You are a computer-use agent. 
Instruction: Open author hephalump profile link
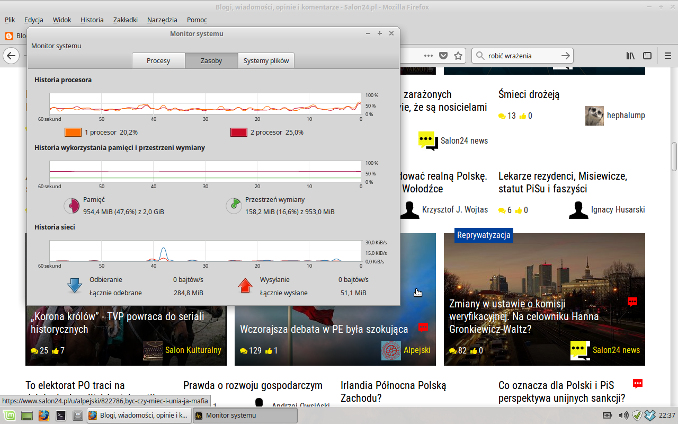(626, 116)
